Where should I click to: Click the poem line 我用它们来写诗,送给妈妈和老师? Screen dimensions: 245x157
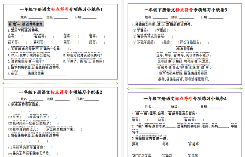coord(184,74)
